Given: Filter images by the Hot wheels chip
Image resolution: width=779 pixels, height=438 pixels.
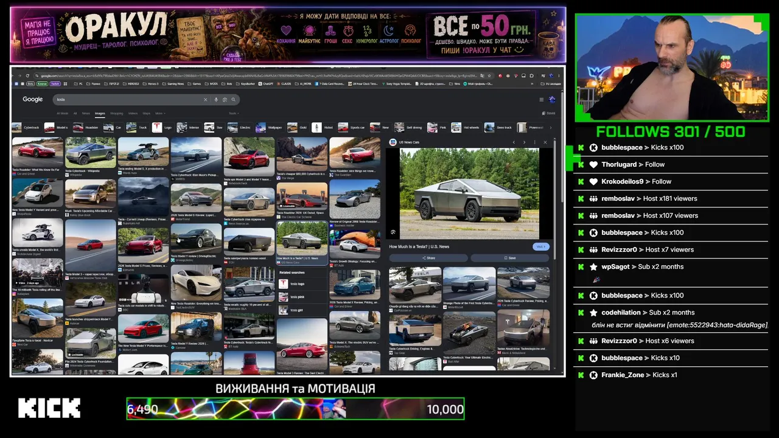Looking at the screenshot, I should (466, 128).
